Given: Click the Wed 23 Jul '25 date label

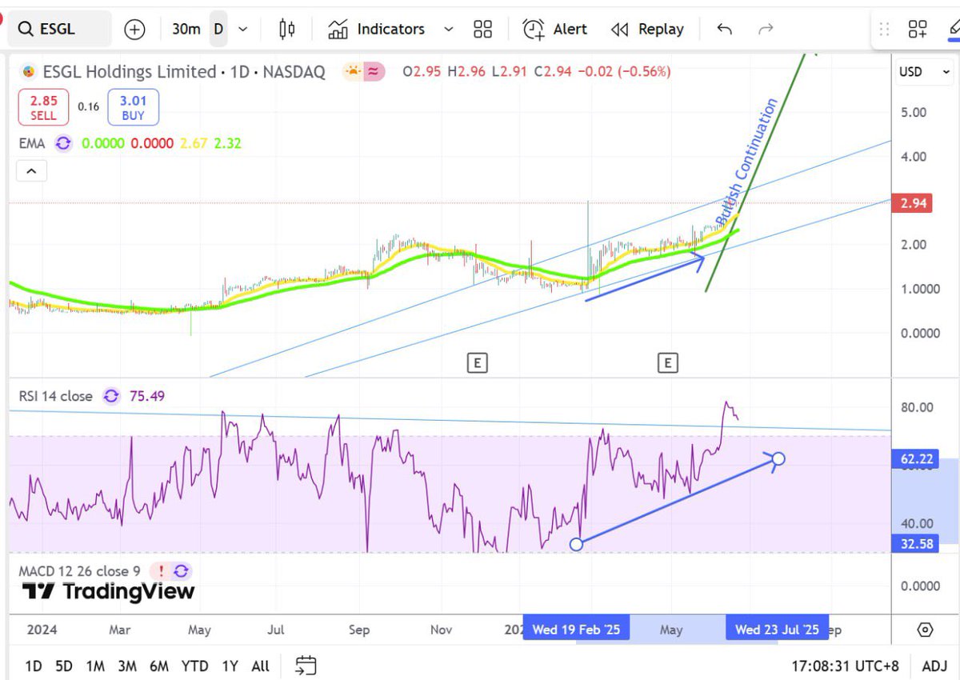Looking at the screenshot, I should point(777,630).
